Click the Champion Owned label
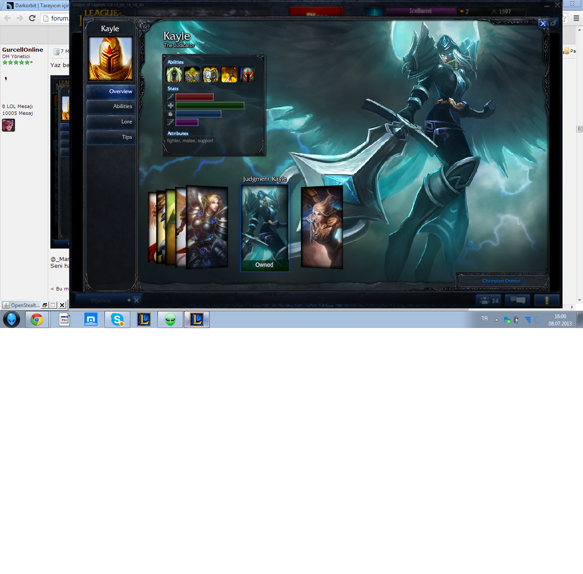This screenshot has height=574, width=583. pyautogui.click(x=501, y=281)
